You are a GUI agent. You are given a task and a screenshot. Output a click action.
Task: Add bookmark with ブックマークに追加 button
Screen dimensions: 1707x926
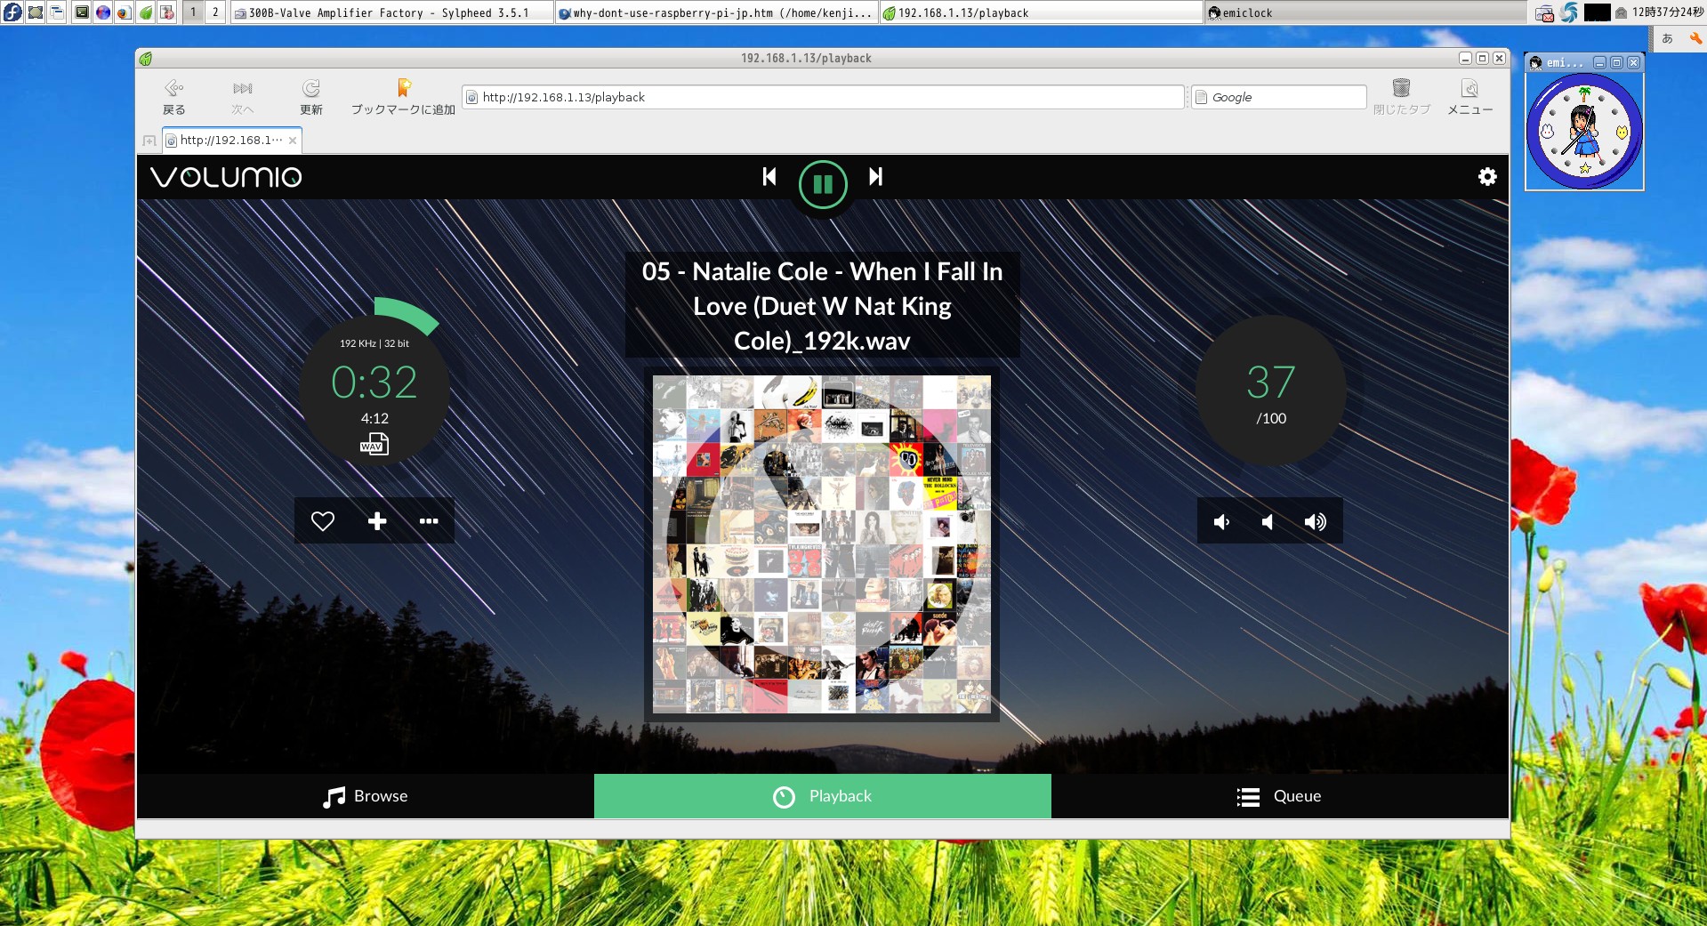[x=403, y=97]
